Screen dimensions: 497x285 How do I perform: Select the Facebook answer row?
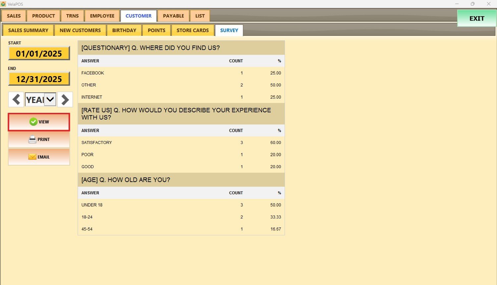pyautogui.click(x=181, y=73)
